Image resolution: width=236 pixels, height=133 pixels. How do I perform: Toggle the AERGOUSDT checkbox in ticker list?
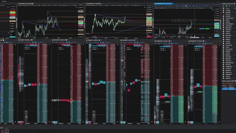(224, 26)
